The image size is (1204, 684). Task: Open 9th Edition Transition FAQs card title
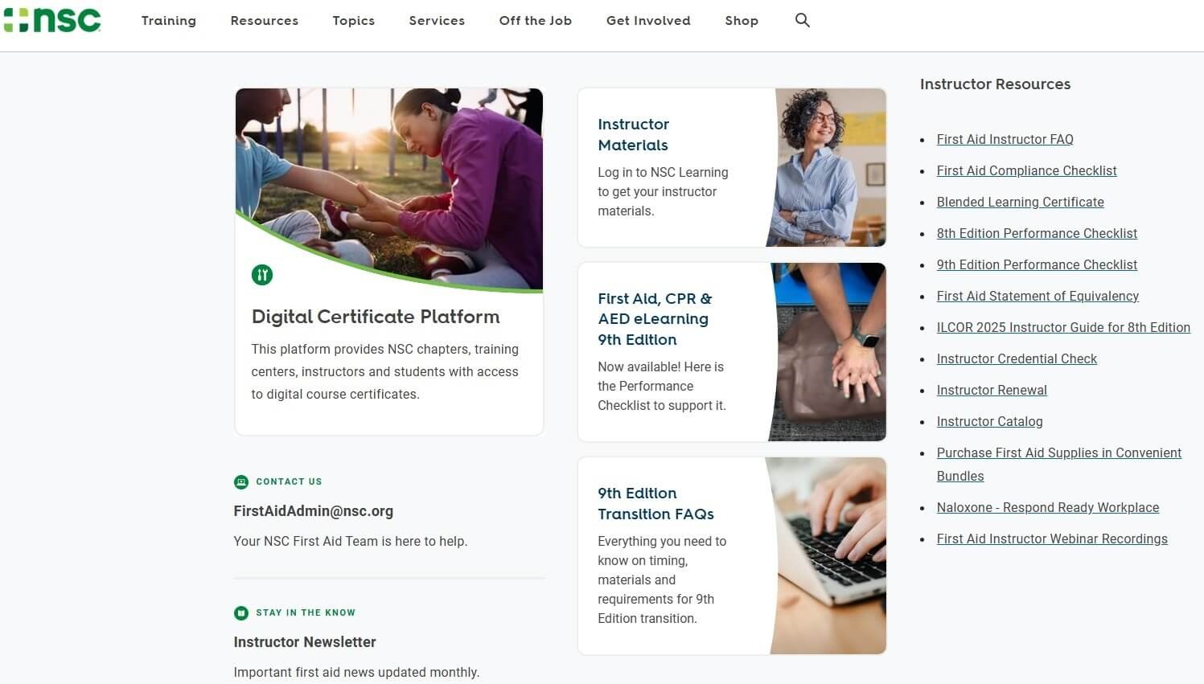pyautogui.click(x=655, y=504)
